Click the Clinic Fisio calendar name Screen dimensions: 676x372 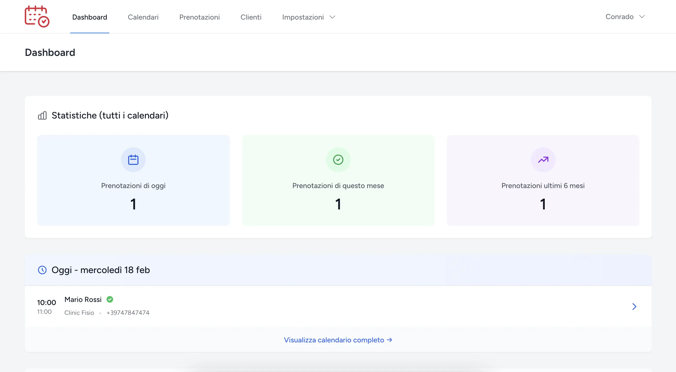click(x=79, y=313)
